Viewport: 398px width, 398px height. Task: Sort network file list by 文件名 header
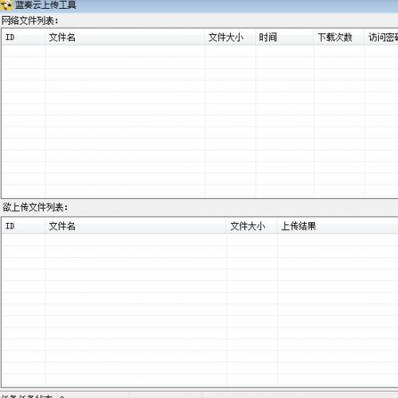coord(124,37)
